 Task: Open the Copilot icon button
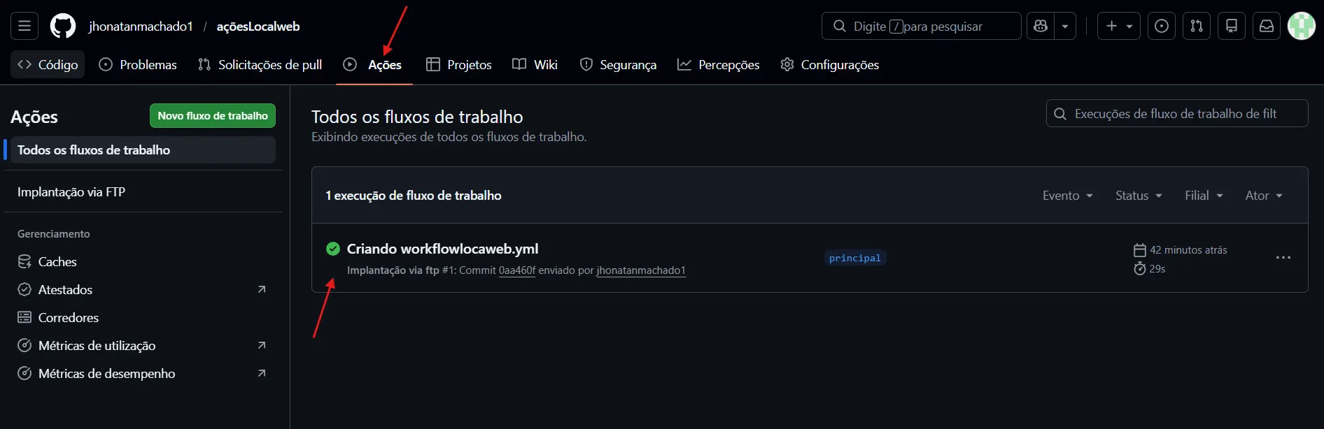pos(1041,27)
